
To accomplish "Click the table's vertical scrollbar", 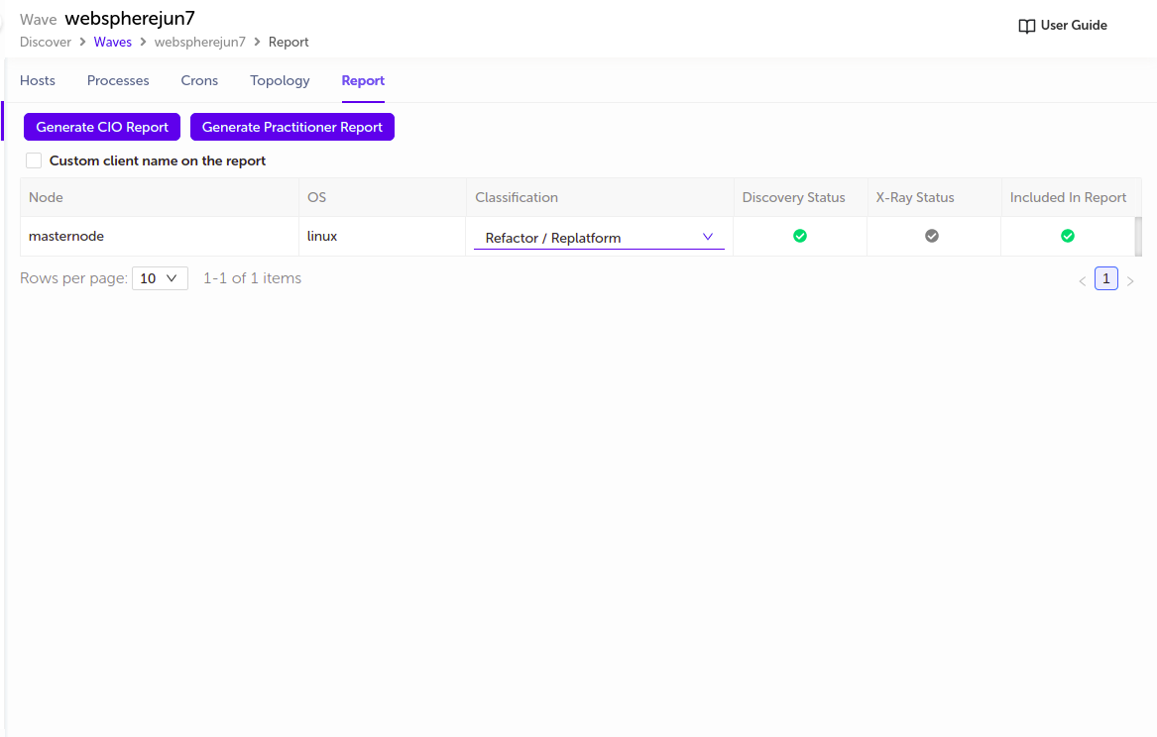I will coord(1138,236).
